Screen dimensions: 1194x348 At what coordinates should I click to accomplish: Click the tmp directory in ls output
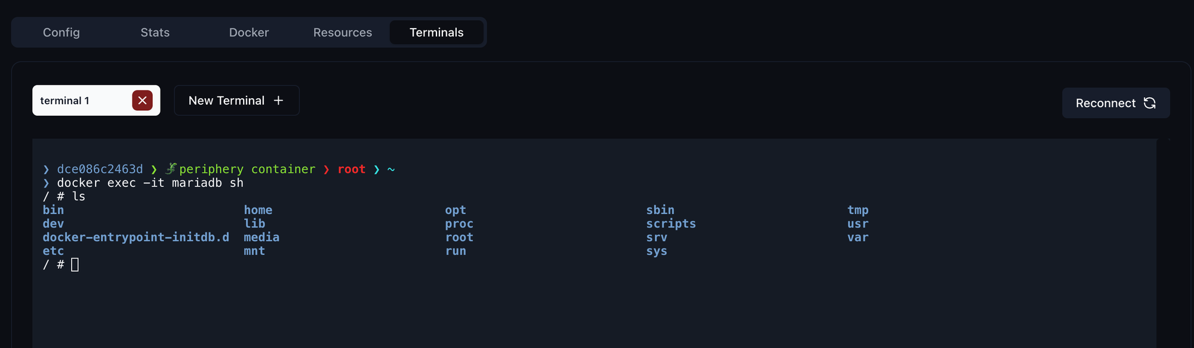pyautogui.click(x=858, y=210)
